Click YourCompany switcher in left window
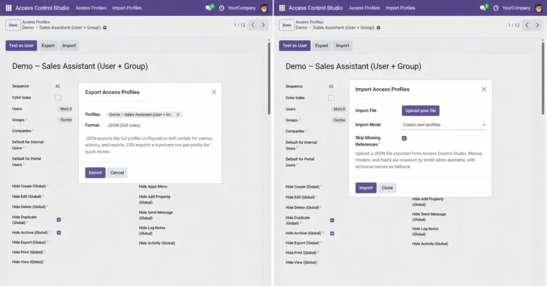Screen dimensions: 547x286 242,7
